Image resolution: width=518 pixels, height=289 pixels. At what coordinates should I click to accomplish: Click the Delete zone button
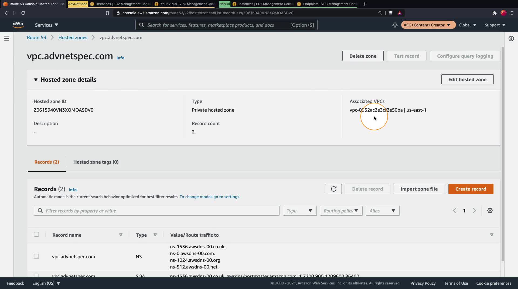click(363, 56)
